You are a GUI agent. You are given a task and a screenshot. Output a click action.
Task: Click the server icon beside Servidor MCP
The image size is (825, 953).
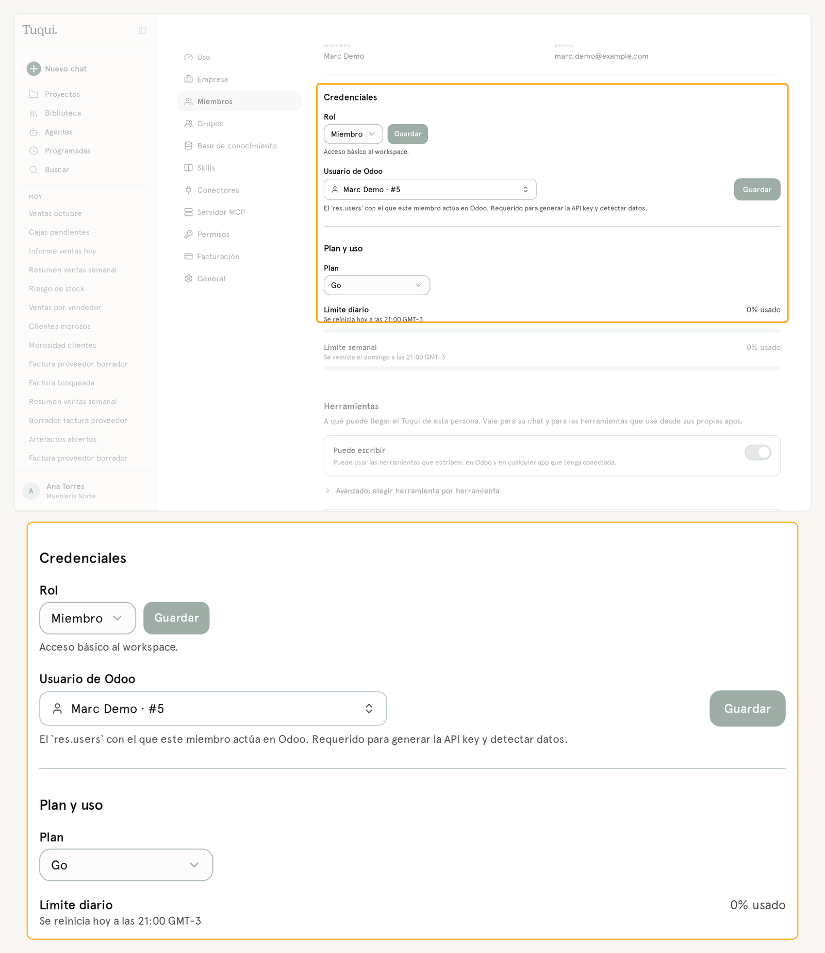click(x=188, y=212)
